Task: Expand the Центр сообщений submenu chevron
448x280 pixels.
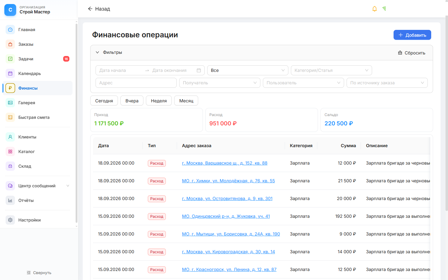Action: [68, 186]
